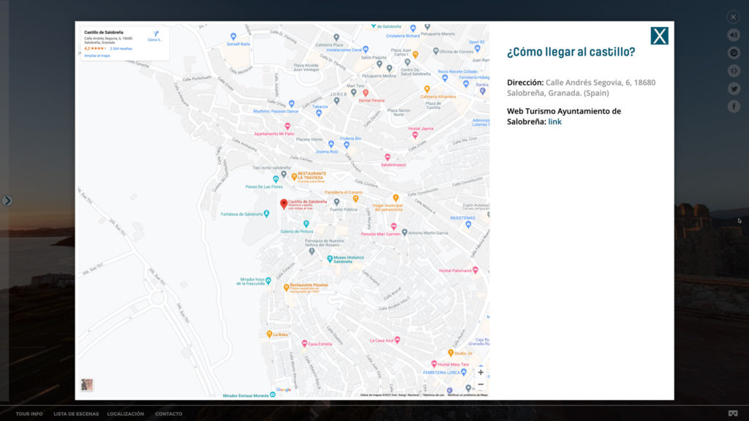Click the Oficina de Correos marker
This screenshot has width=749, height=421.
(x=436, y=51)
